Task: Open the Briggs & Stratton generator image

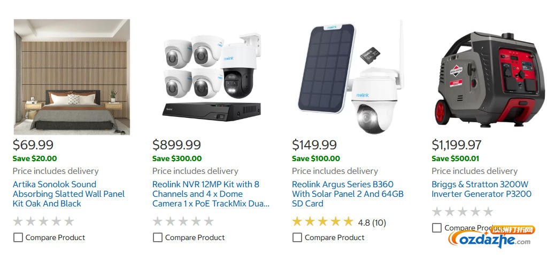Action: pos(490,77)
